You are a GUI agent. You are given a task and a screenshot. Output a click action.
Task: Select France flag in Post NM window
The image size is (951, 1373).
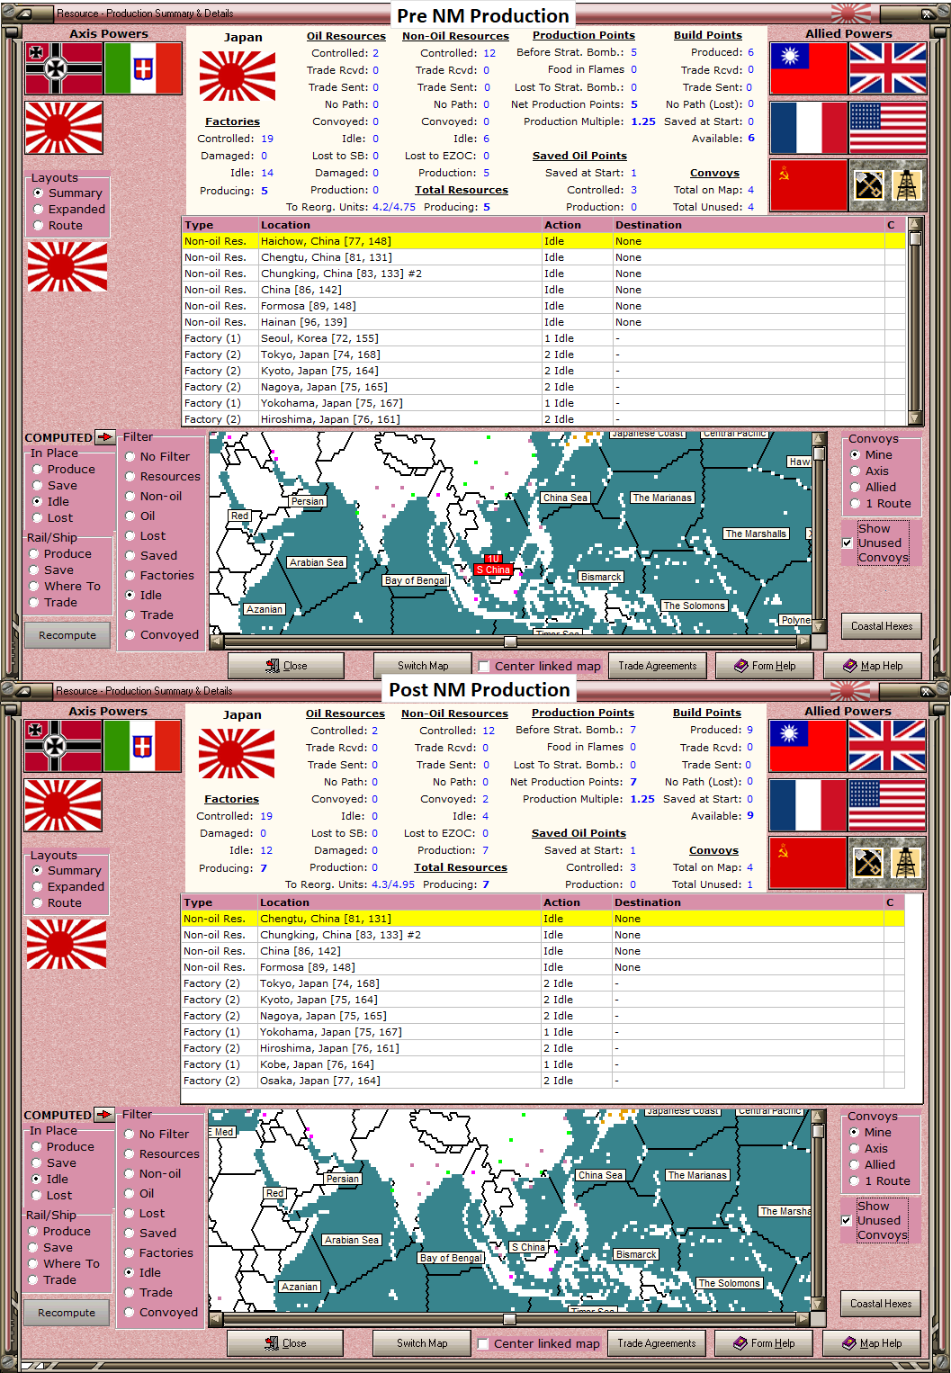tap(808, 804)
